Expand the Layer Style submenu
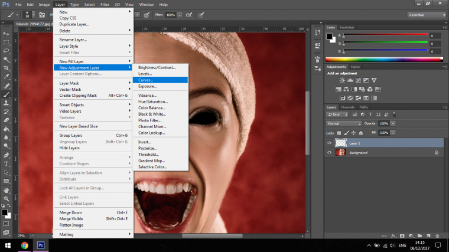This screenshot has width=449, height=252. point(93,46)
